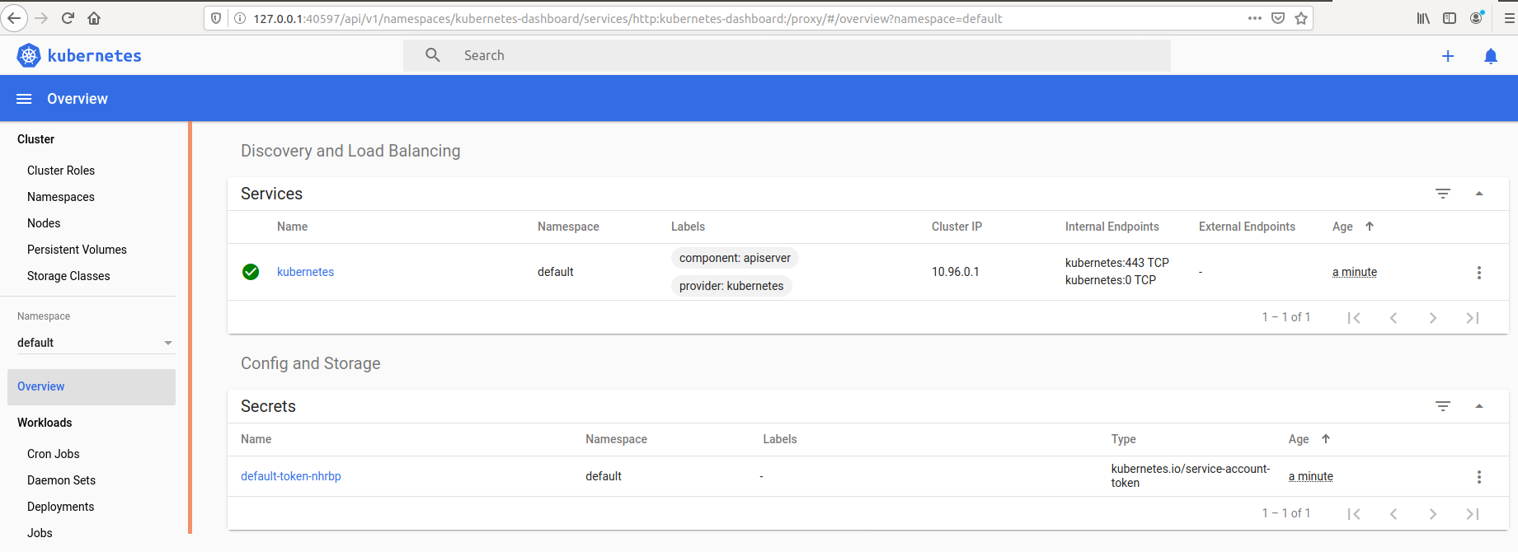The height and width of the screenshot is (552, 1518).
Task: Go to the previous page of Services
Action: (1393, 318)
